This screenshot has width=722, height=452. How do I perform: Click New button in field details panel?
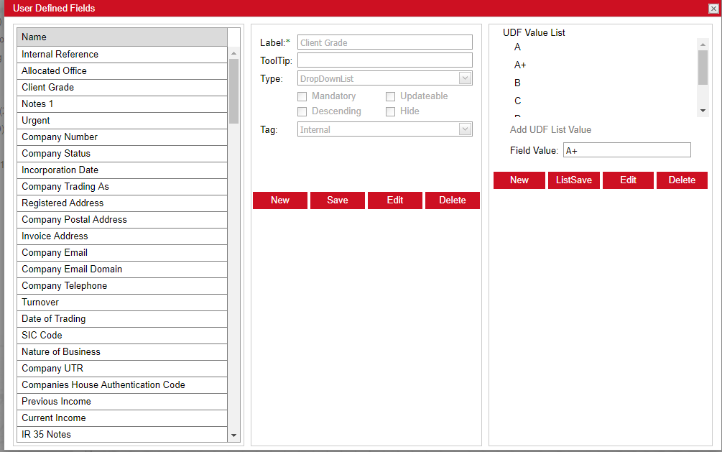280,200
